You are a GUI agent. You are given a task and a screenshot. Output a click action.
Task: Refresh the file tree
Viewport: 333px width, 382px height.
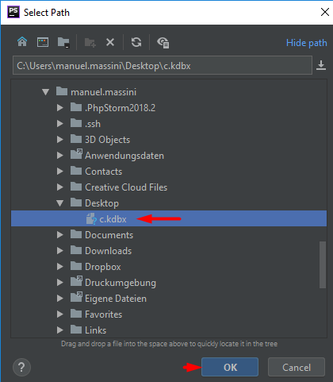(136, 42)
